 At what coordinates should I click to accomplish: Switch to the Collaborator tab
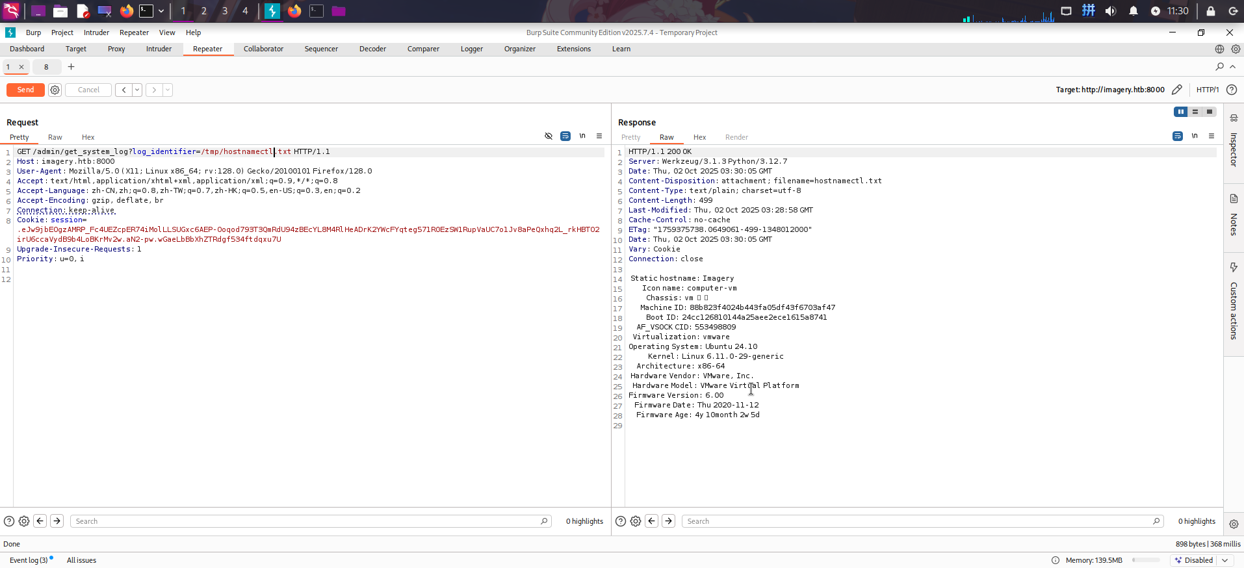point(263,49)
